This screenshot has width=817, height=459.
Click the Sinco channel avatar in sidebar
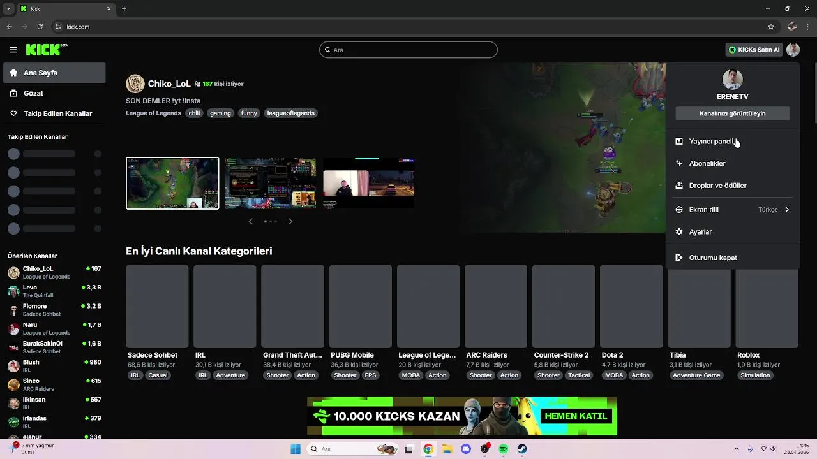click(13, 385)
